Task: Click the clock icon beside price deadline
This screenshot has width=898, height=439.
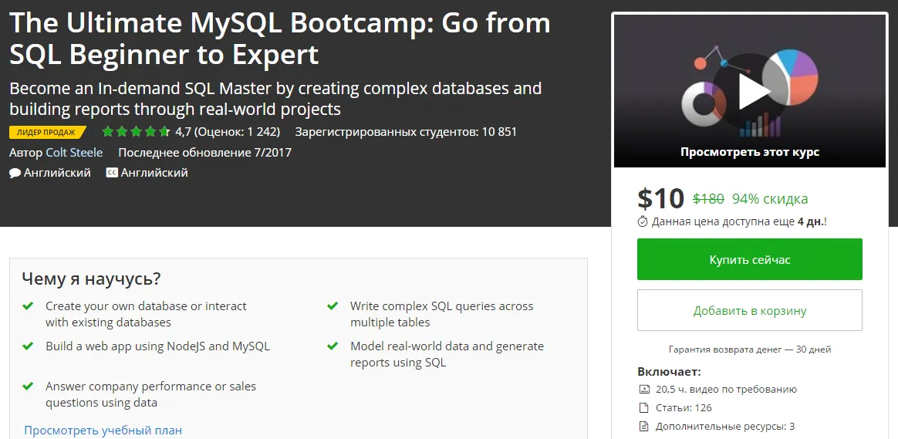Action: pyautogui.click(x=643, y=221)
